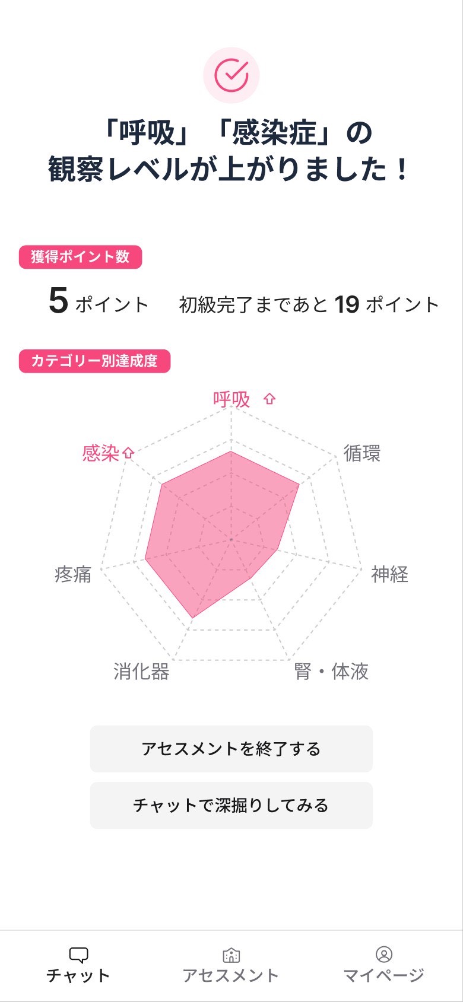Tap the 神経 label on the chart
The width and height of the screenshot is (463, 1002).
(x=389, y=575)
